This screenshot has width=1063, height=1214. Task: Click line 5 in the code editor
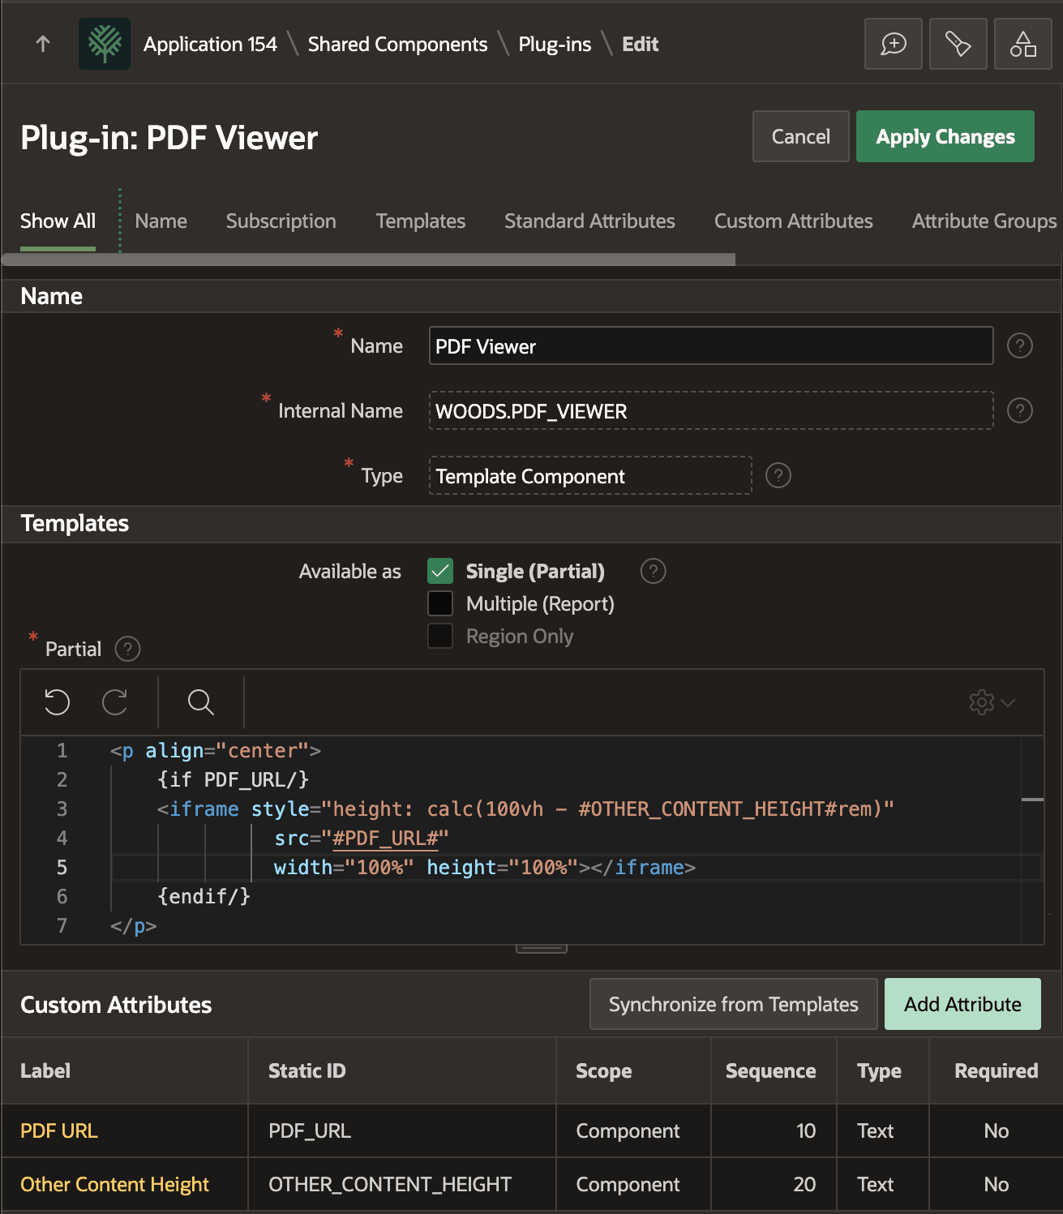click(x=576, y=868)
